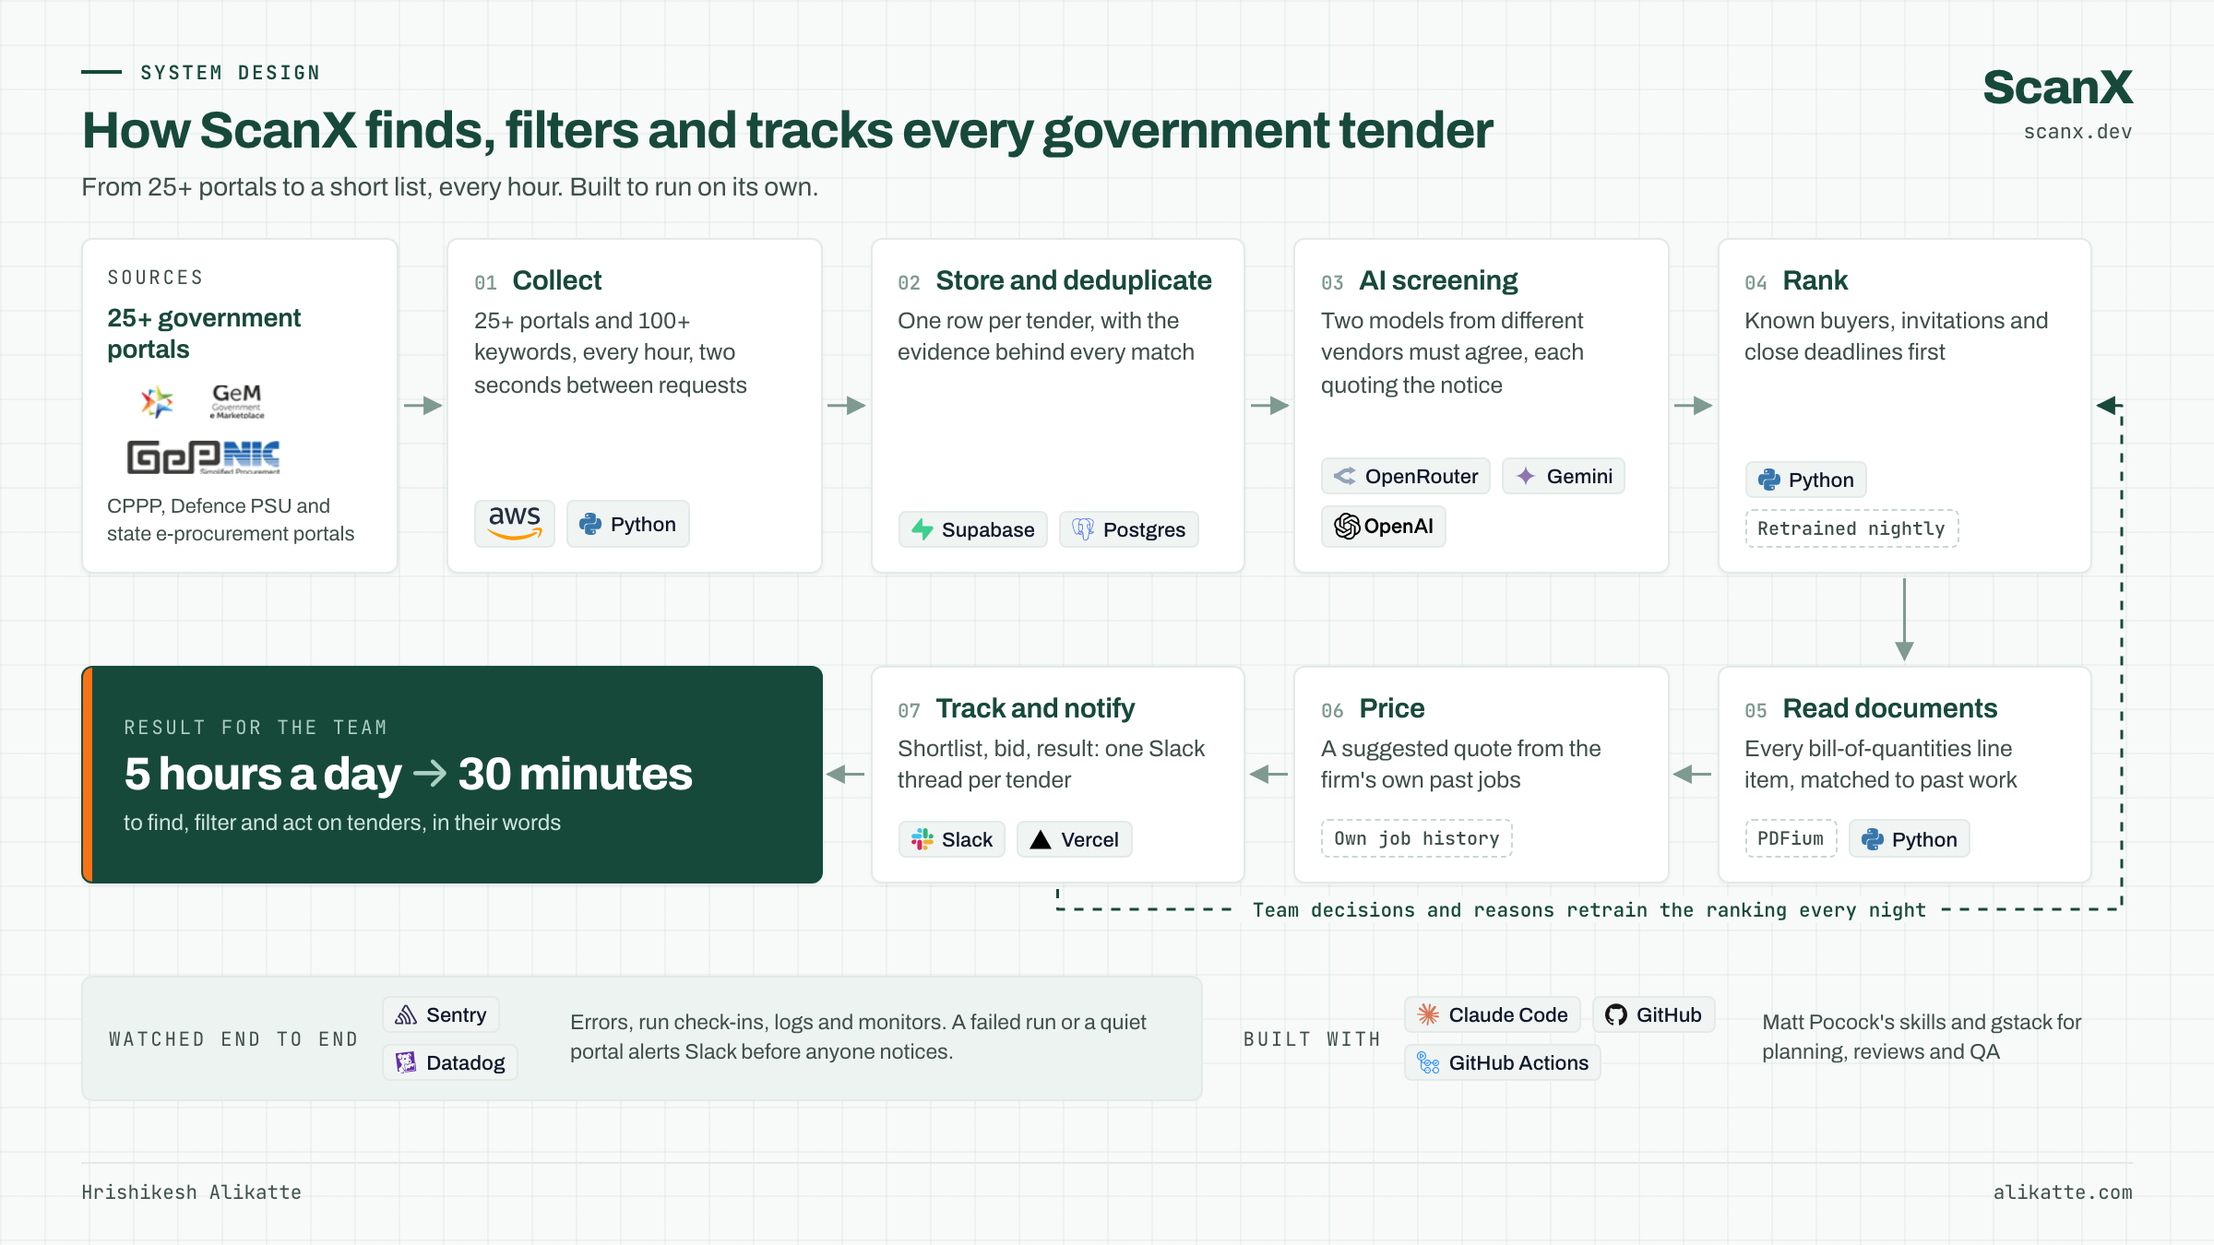This screenshot has width=2214, height=1245.
Task: Click the Sentry badge
Action: (441, 1014)
